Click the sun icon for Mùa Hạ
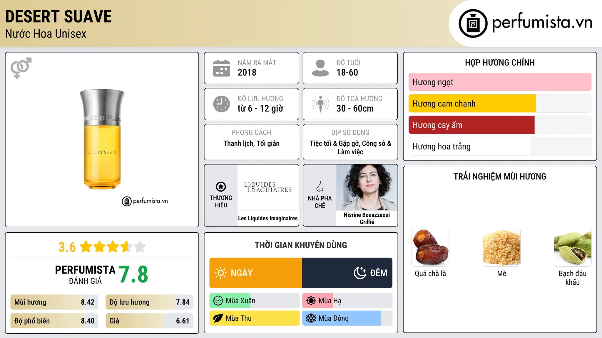The width and height of the screenshot is (602, 338). click(311, 301)
